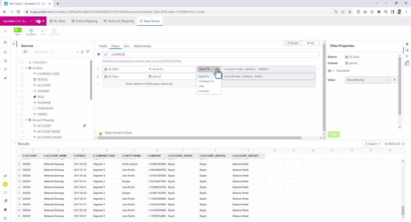Open the Ayudatek LLC workspace dropdown
This screenshot has width=411, height=222.
31,21
